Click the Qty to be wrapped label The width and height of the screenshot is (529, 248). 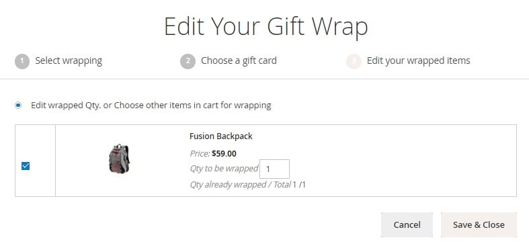(224, 169)
